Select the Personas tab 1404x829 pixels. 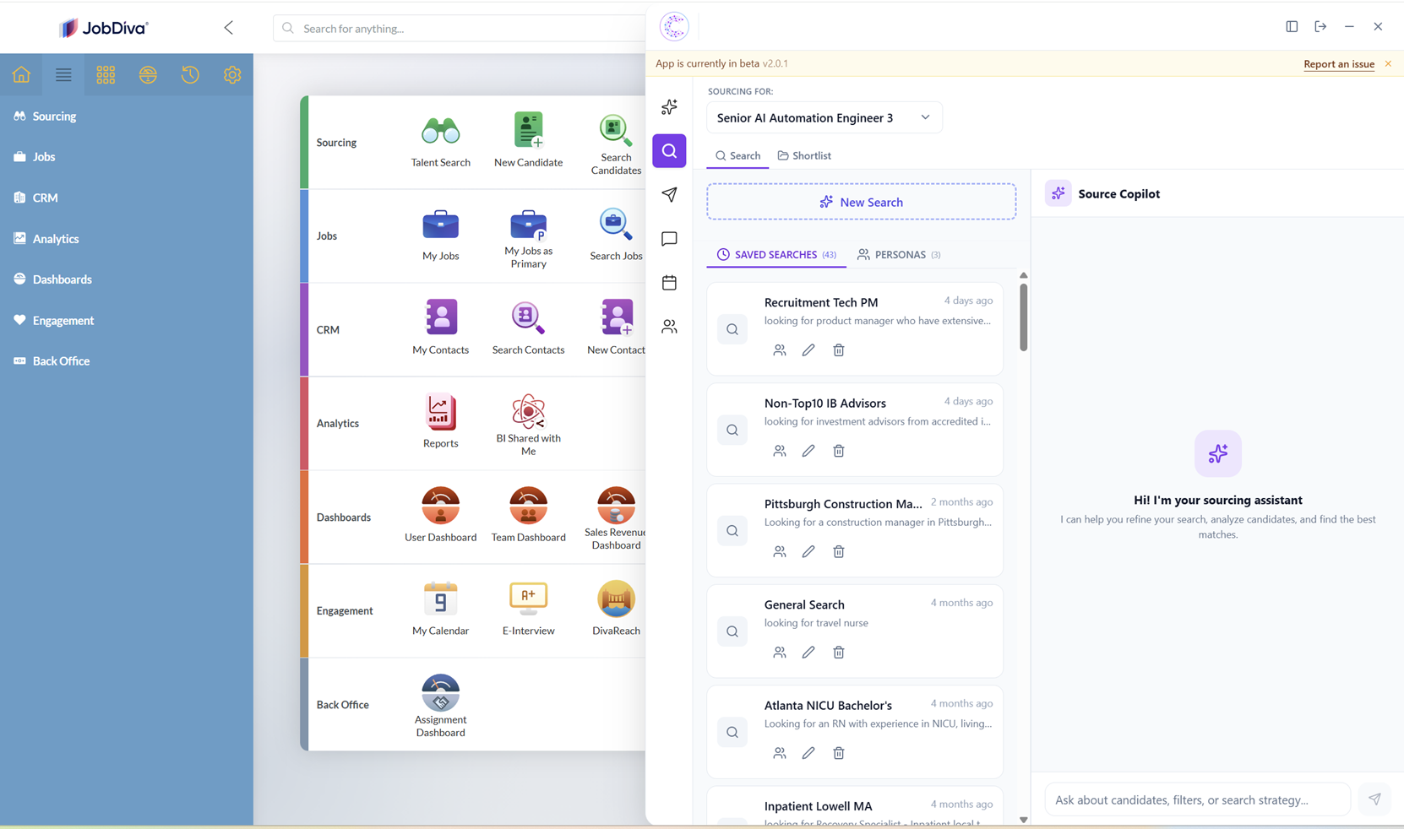pyautogui.click(x=899, y=254)
